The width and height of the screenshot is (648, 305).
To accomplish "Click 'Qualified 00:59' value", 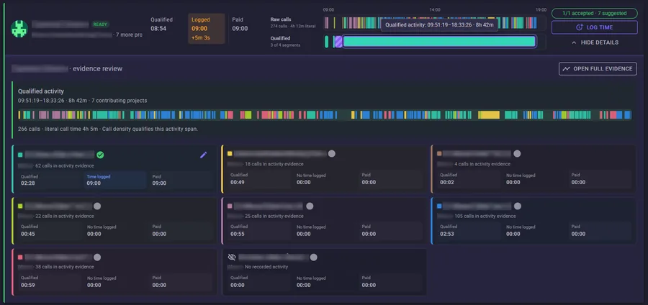I will coord(50,282).
